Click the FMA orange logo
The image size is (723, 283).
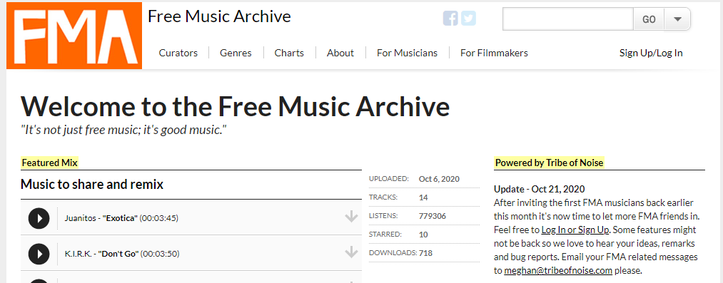[74, 36]
